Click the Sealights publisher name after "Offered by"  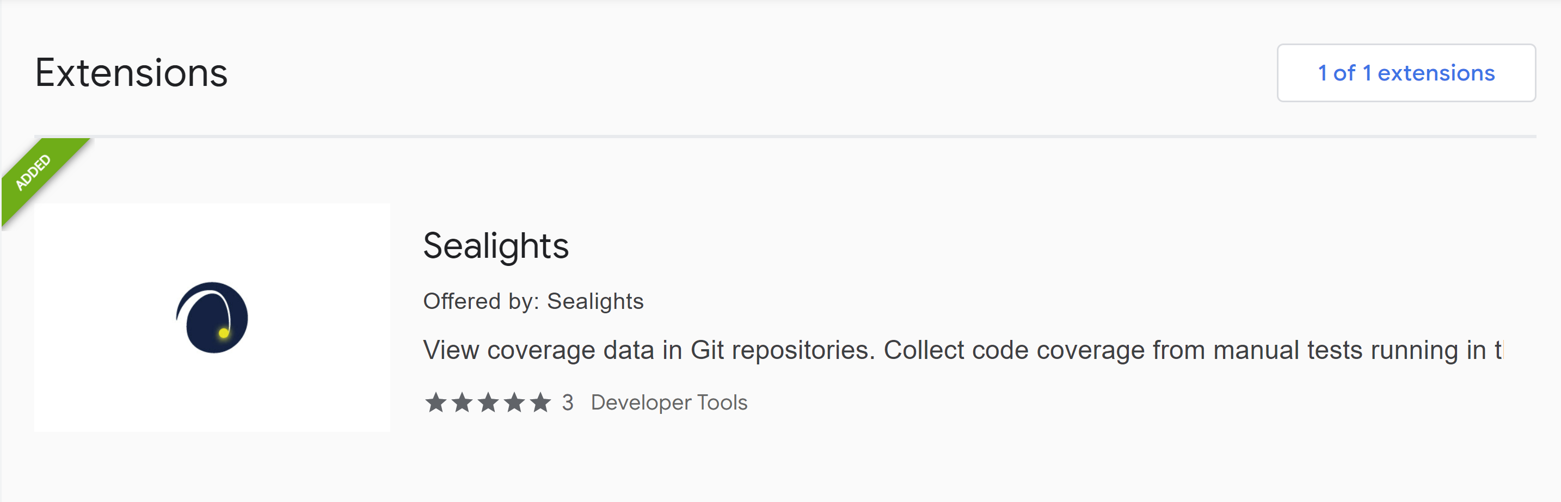click(x=594, y=301)
